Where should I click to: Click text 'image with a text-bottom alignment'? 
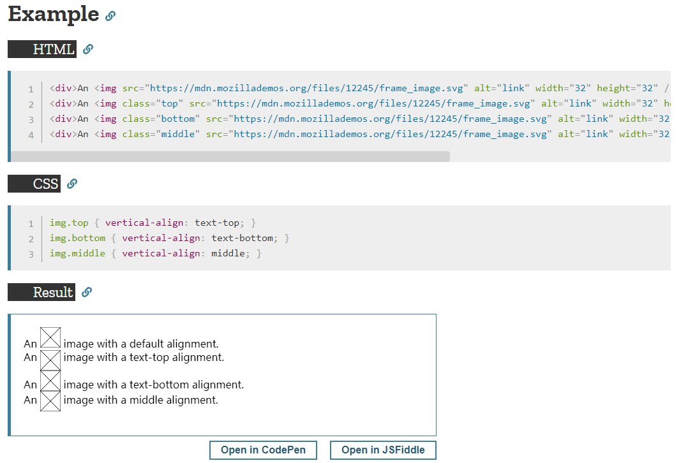pyautogui.click(x=153, y=385)
